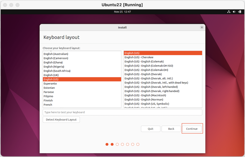Image resolution: width=245 pixels, height=157 pixels.
Task: Select English (Cameroon) layout
Action: 82,58
